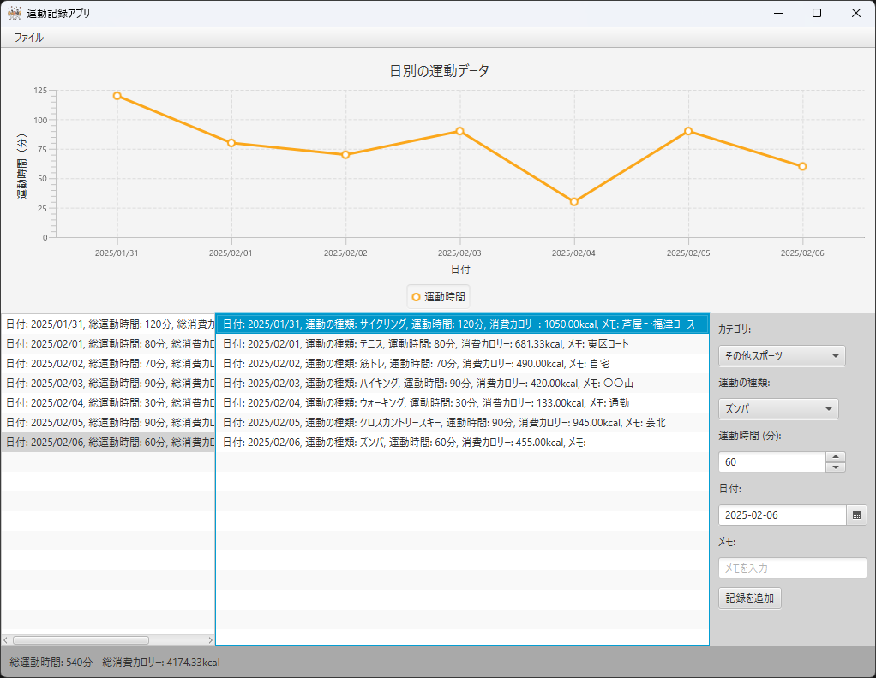The image size is (876, 678).
Task: Decrease 運動時間 with down spinner arrow
Action: coord(835,467)
